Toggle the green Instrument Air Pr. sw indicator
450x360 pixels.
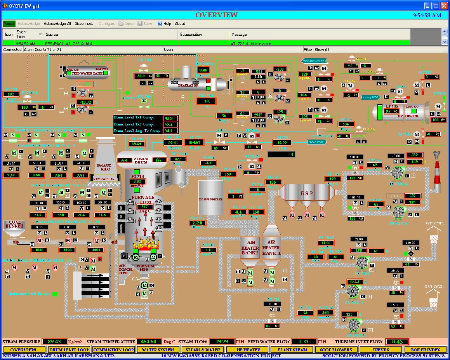(x=55, y=294)
